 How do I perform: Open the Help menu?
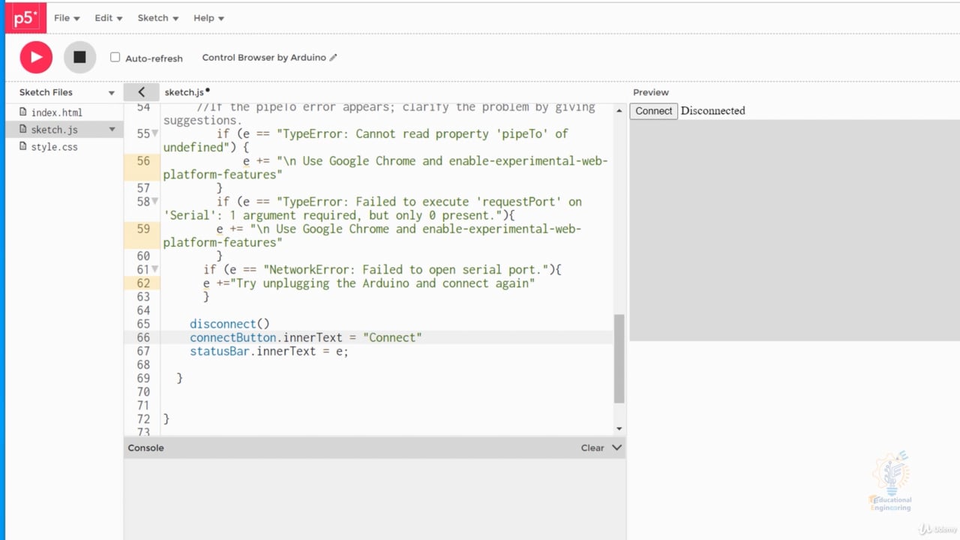click(x=208, y=18)
